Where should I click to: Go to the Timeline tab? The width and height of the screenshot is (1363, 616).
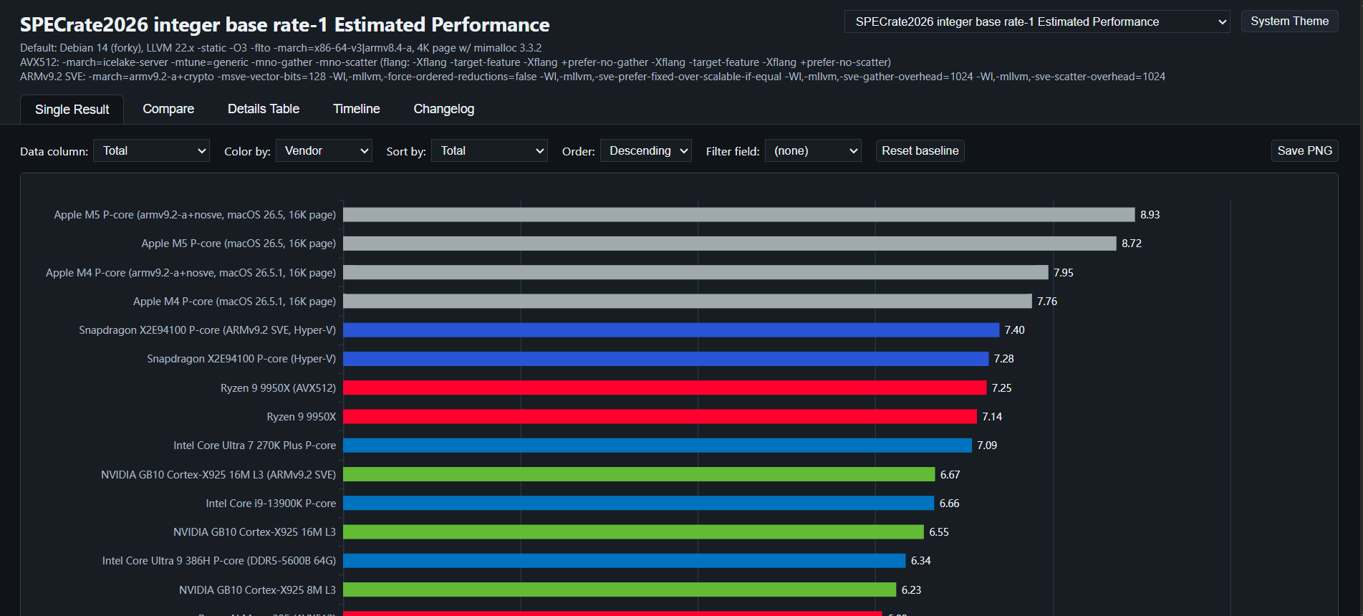(x=356, y=109)
